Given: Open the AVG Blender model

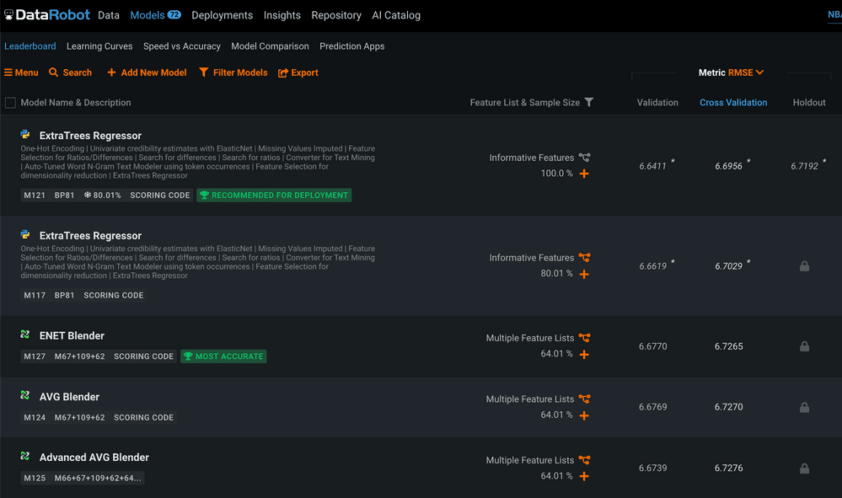Looking at the screenshot, I should coord(69,397).
